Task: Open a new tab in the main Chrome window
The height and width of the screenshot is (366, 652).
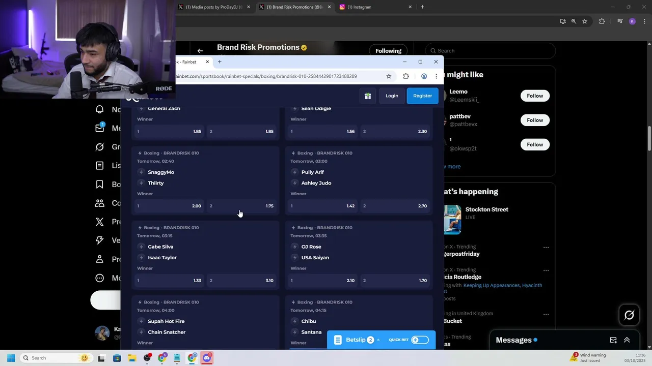Action: pyautogui.click(x=422, y=7)
